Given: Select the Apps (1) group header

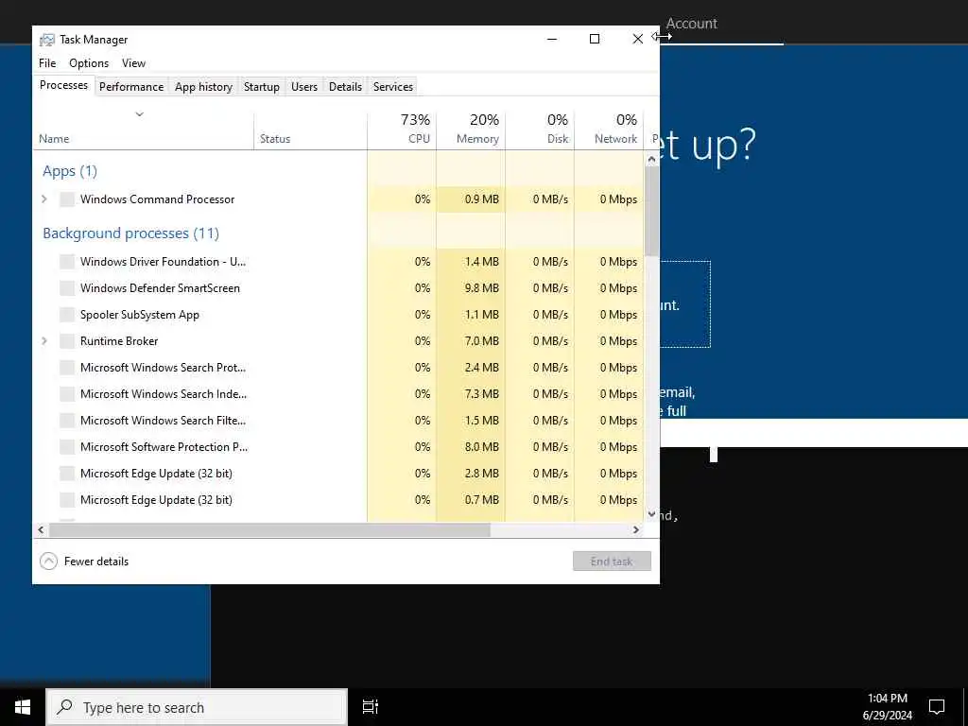Looking at the screenshot, I should tap(70, 171).
